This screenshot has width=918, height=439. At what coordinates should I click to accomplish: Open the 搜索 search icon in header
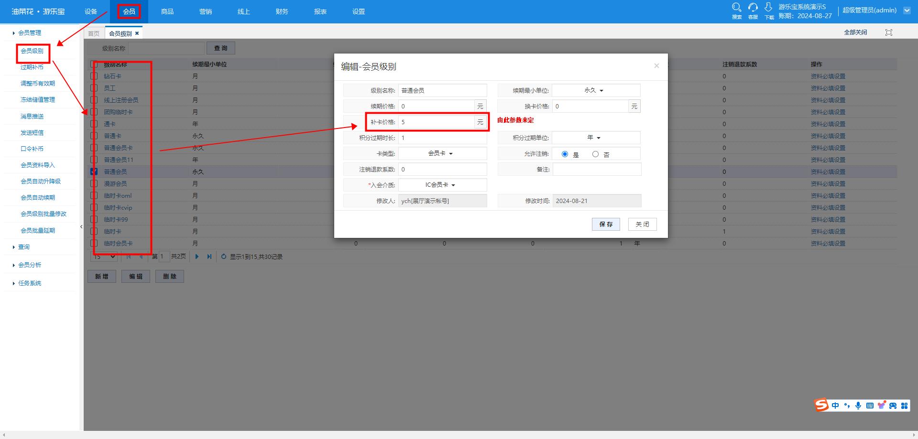point(737,8)
